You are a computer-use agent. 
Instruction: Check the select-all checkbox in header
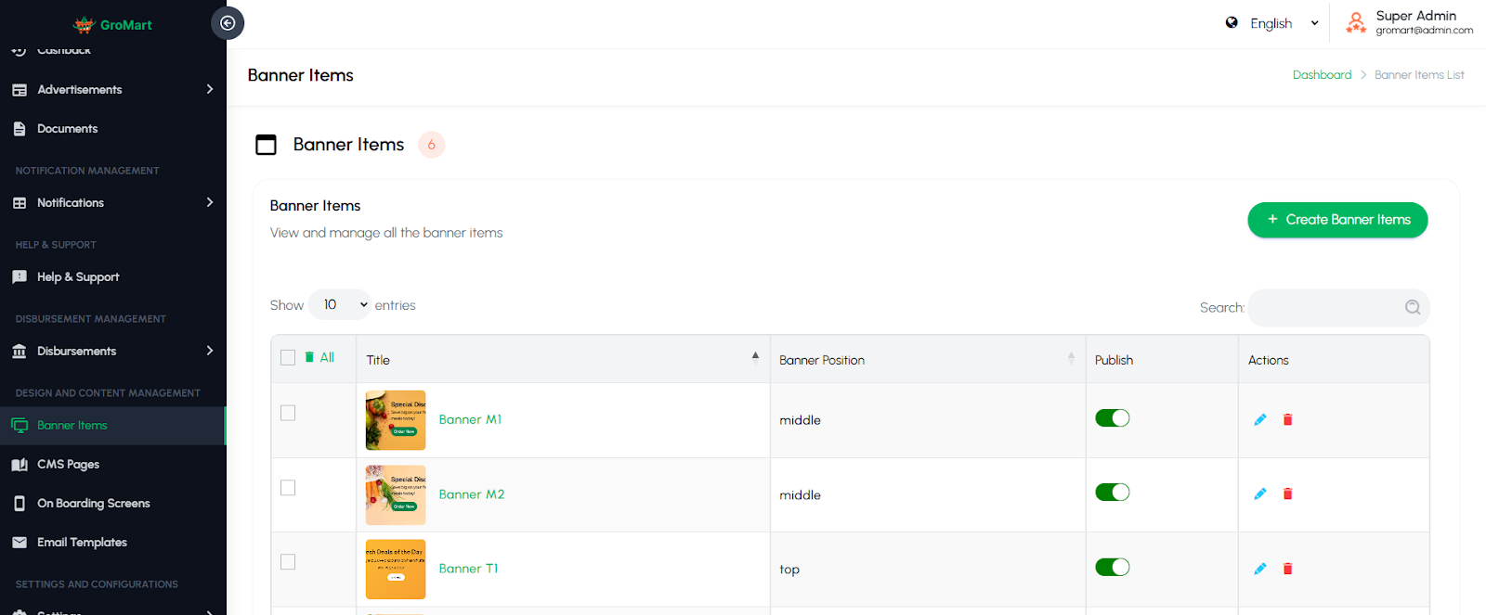tap(288, 357)
